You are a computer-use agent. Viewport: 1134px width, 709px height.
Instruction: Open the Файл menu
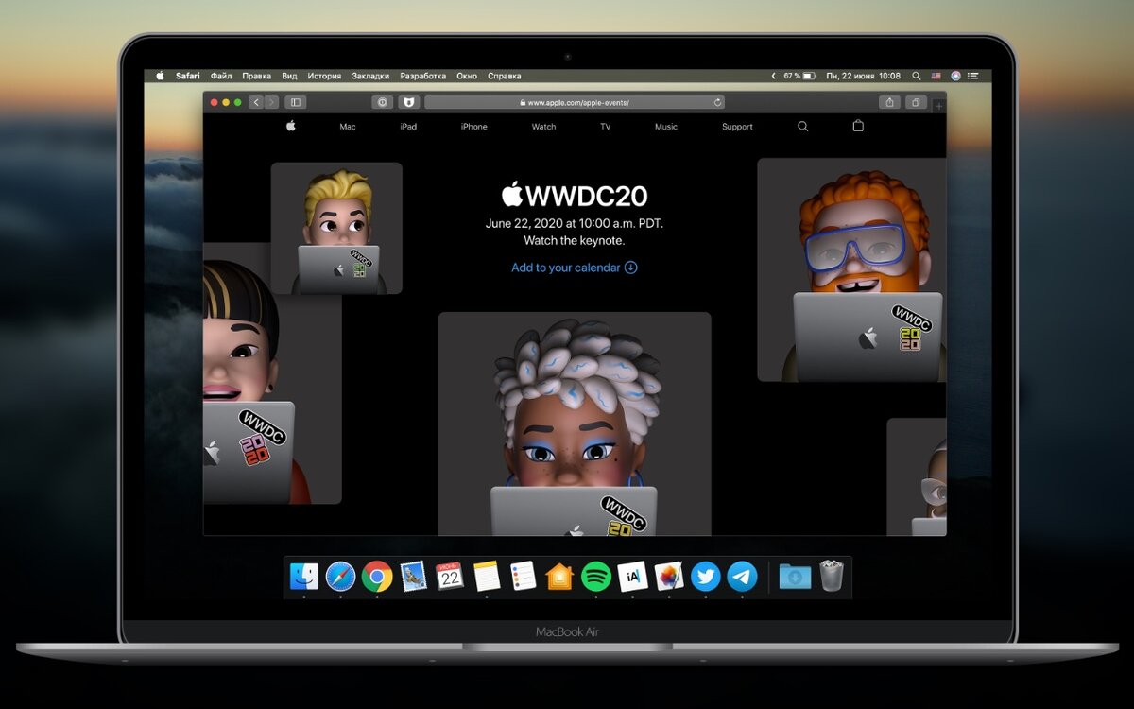[x=221, y=76]
